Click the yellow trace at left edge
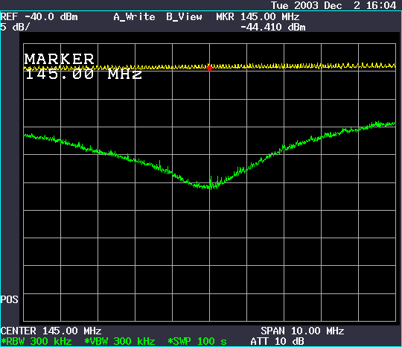Viewport: 402px width, 347px height. point(25,69)
